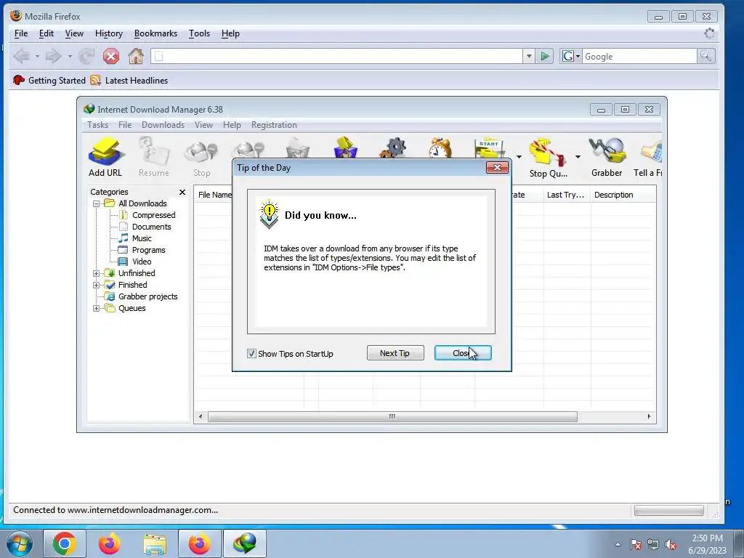Close the Categories panel
The width and height of the screenshot is (744, 558).
182,192
